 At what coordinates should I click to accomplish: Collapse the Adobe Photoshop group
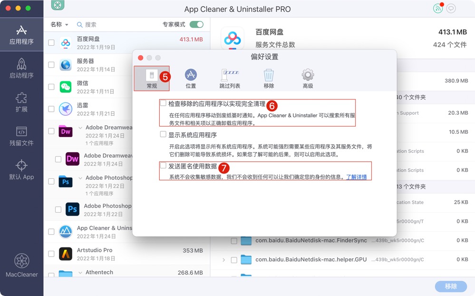pos(80,178)
